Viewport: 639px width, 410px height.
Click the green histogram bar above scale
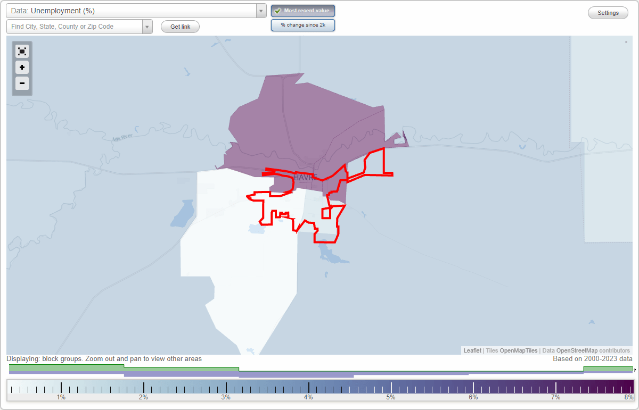(x=67, y=367)
